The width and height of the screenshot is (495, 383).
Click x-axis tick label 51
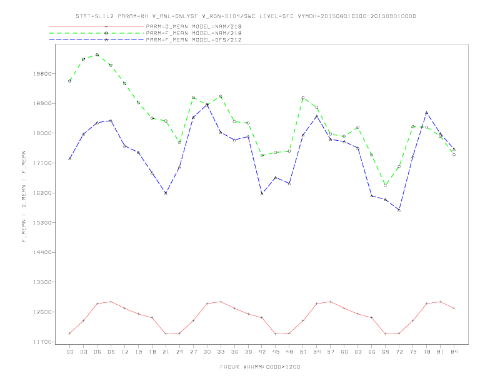coord(303,352)
